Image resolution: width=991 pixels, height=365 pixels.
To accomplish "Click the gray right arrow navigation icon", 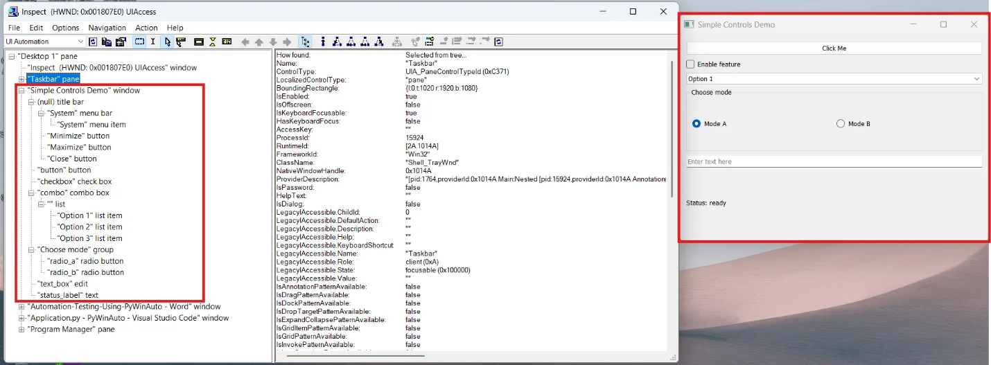I will click(x=287, y=42).
